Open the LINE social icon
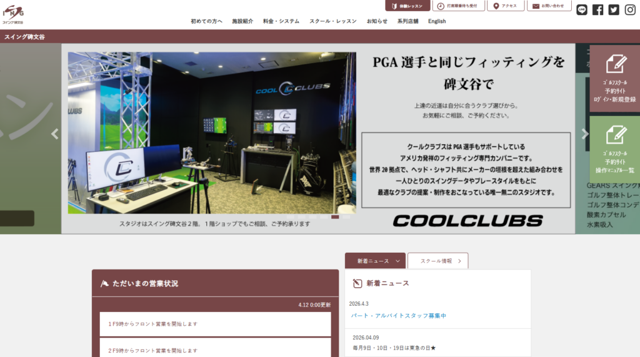640x357 pixels. pos(582,9)
